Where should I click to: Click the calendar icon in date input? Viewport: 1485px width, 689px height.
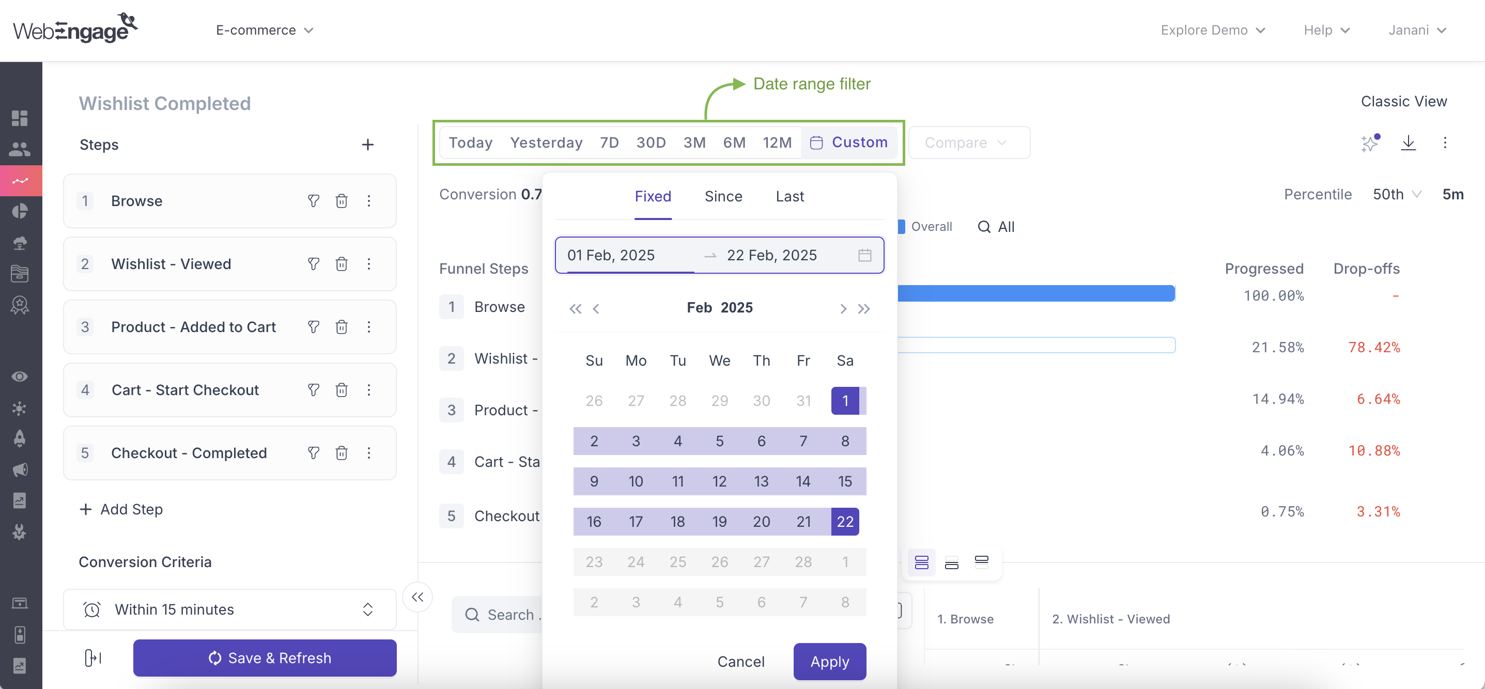(865, 255)
